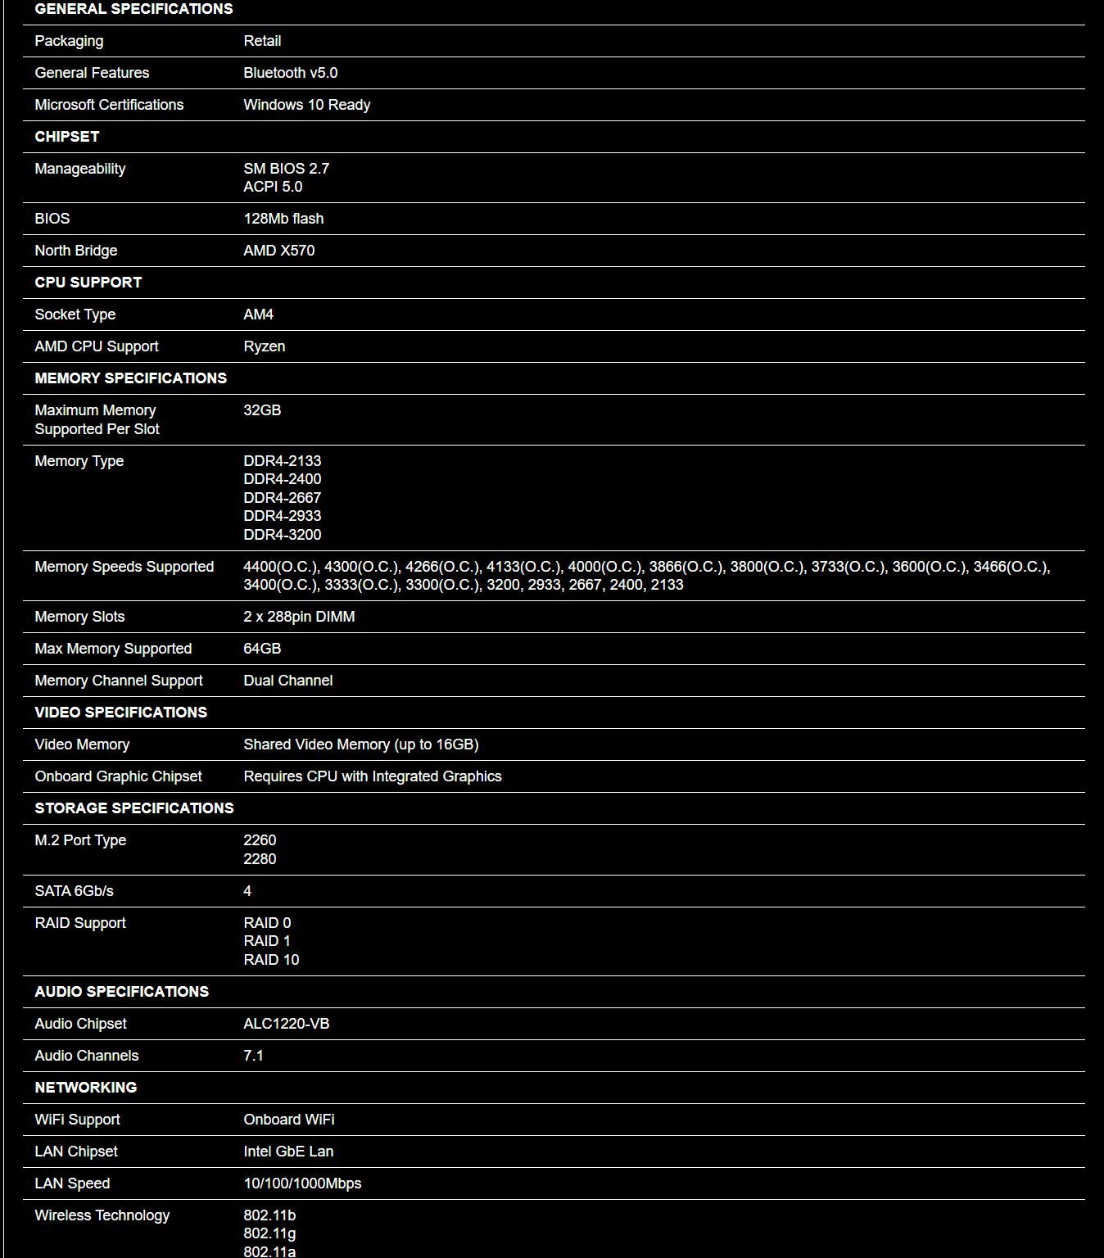Click the 'Retail' packaging value
The image size is (1104, 1258).
[x=262, y=41]
